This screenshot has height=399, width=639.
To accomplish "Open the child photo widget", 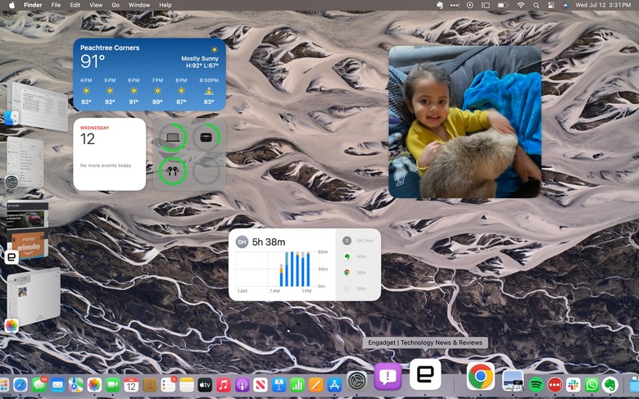I will click(x=465, y=122).
